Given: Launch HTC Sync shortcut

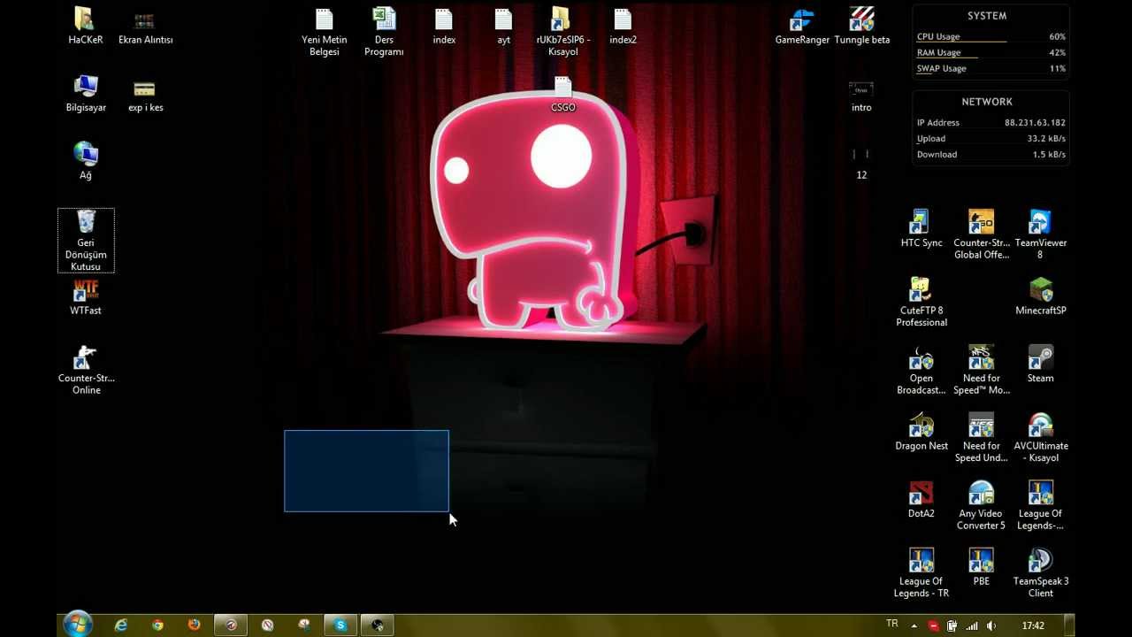Looking at the screenshot, I should click(x=922, y=228).
